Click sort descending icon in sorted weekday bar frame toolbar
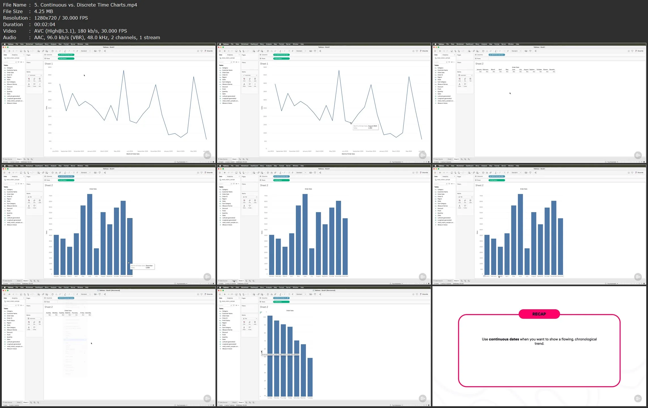 click(x=275, y=294)
